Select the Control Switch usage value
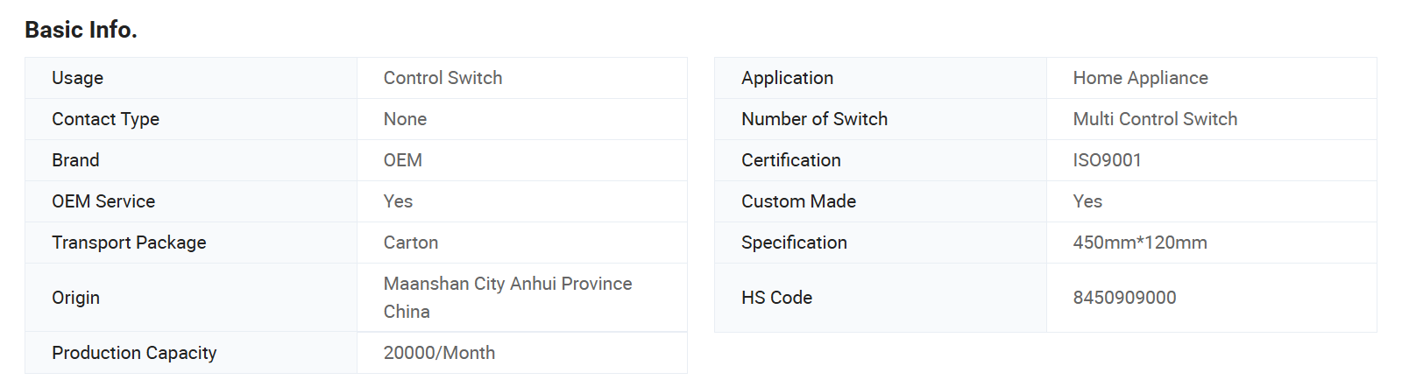Screen dimensions: 1402x387 pos(443,78)
